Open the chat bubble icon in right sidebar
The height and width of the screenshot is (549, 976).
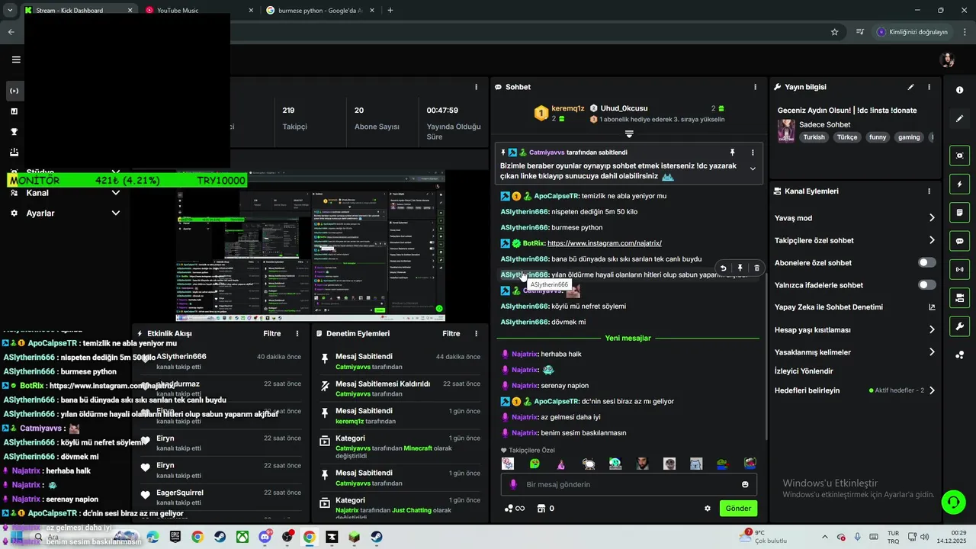[x=959, y=241]
